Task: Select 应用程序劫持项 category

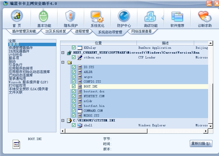Action: [x=32, y=68]
